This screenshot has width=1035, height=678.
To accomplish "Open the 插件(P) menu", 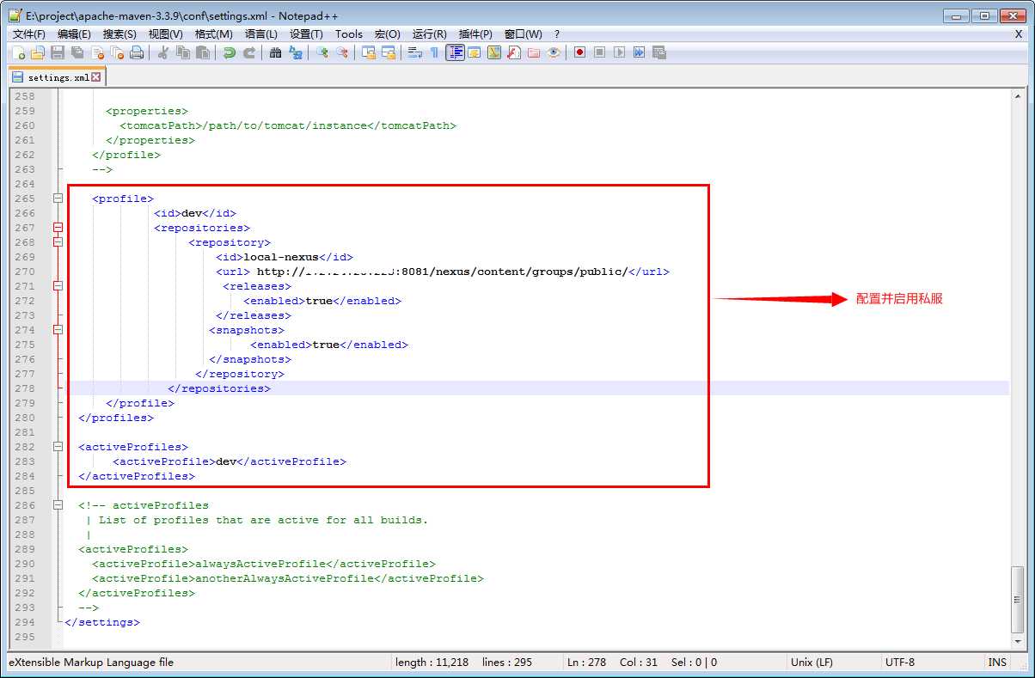I will click(x=475, y=34).
